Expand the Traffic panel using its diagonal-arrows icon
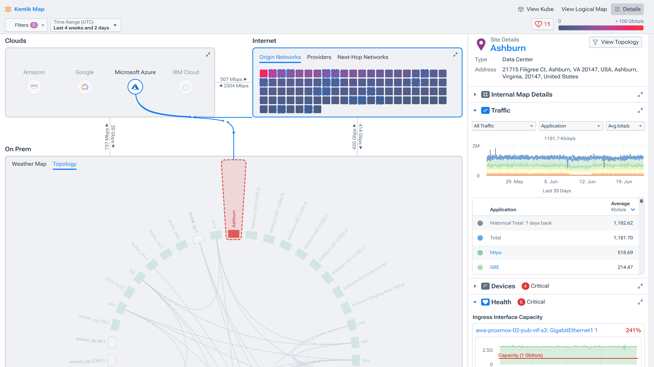The image size is (654, 367). [640, 110]
